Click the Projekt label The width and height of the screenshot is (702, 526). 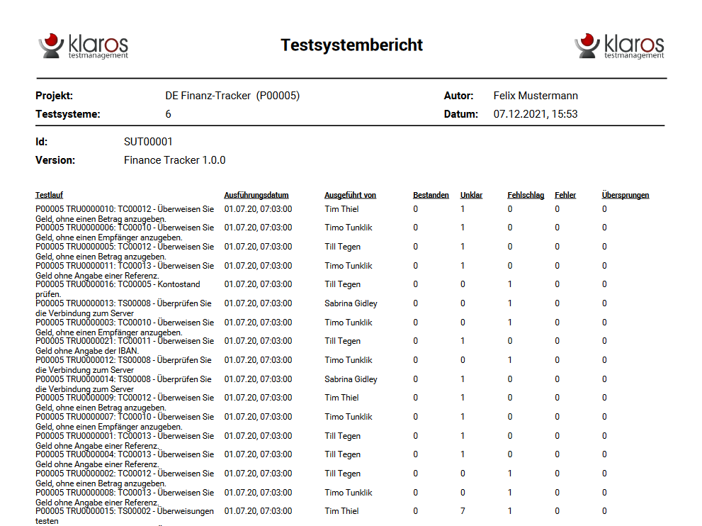[54, 96]
